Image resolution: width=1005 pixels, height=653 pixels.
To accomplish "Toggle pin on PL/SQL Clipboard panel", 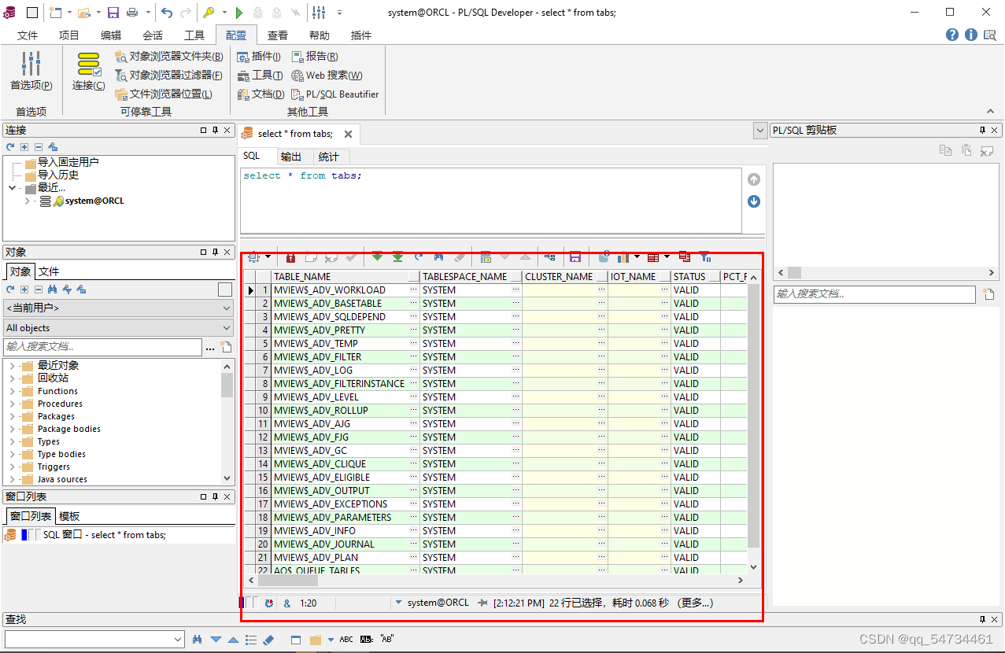I will pos(982,130).
